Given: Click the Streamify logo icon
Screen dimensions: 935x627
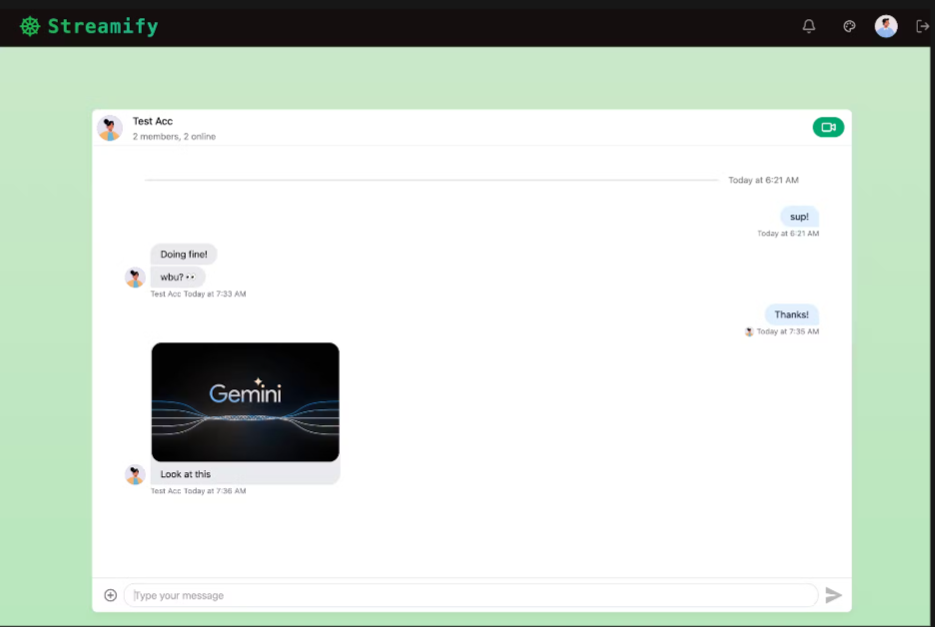Looking at the screenshot, I should [30, 25].
